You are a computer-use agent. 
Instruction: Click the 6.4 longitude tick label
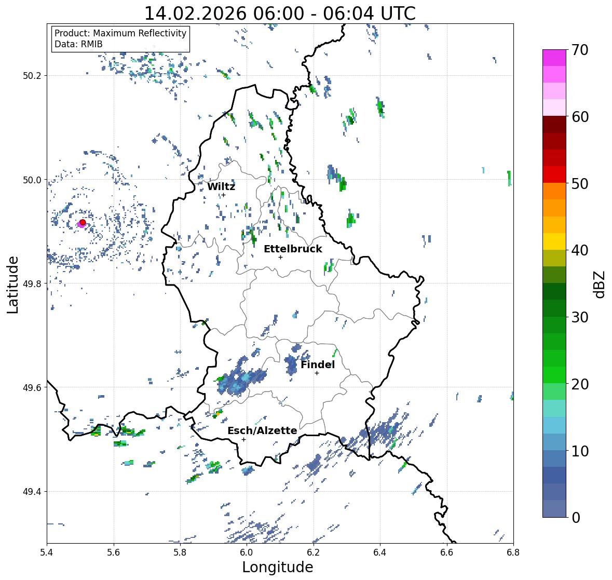380,552
